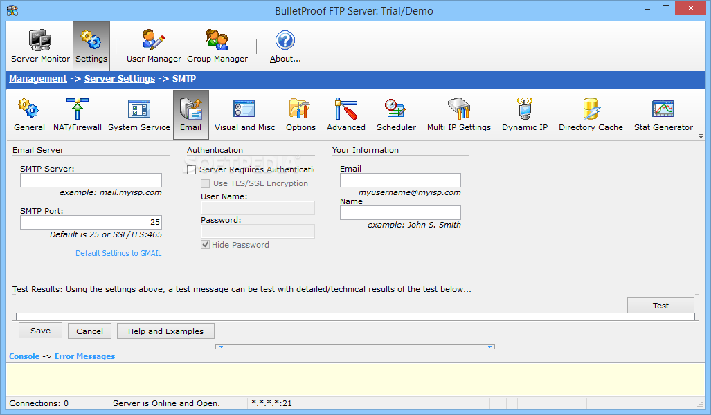Image resolution: width=711 pixels, height=415 pixels.
Task: Select the General settings icon
Action: [x=29, y=115]
